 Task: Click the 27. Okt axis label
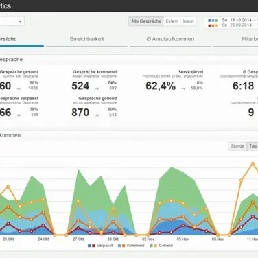pos(78,239)
